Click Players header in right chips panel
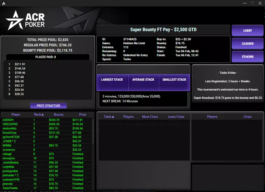265x192 pixels. 212,116
